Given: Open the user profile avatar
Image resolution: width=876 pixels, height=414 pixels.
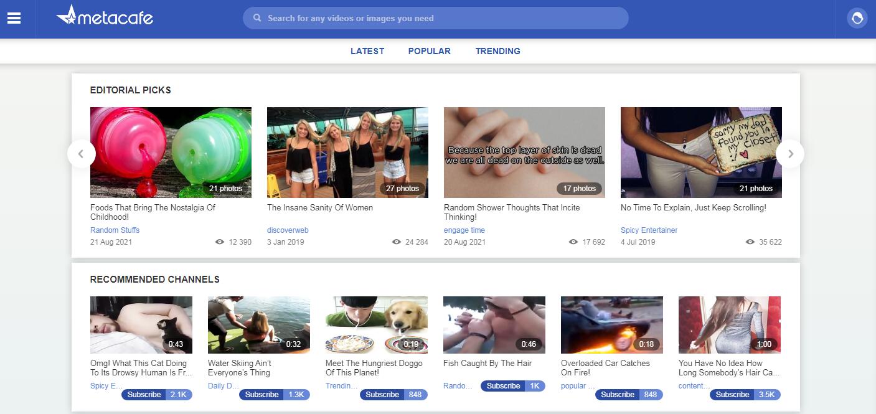Looking at the screenshot, I should pyautogui.click(x=857, y=18).
